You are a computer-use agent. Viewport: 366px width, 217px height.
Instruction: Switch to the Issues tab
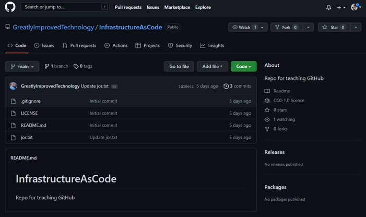pyautogui.click(x=44, y=45)
